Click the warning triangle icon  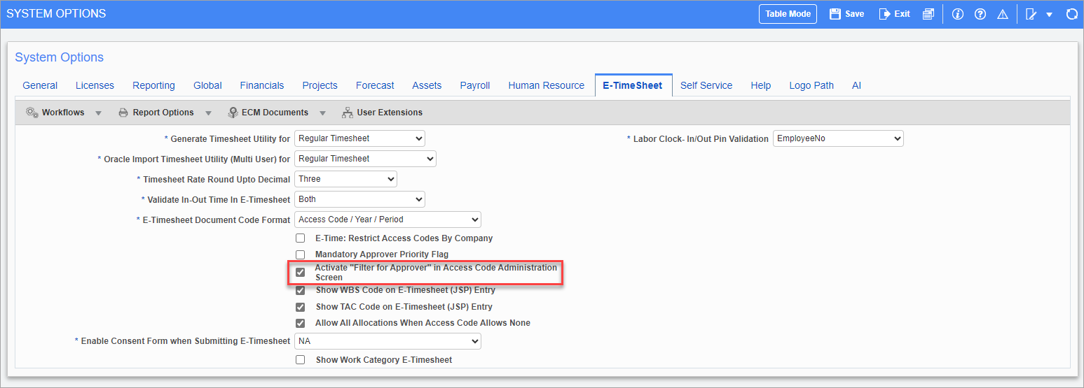click(1003, 14)
